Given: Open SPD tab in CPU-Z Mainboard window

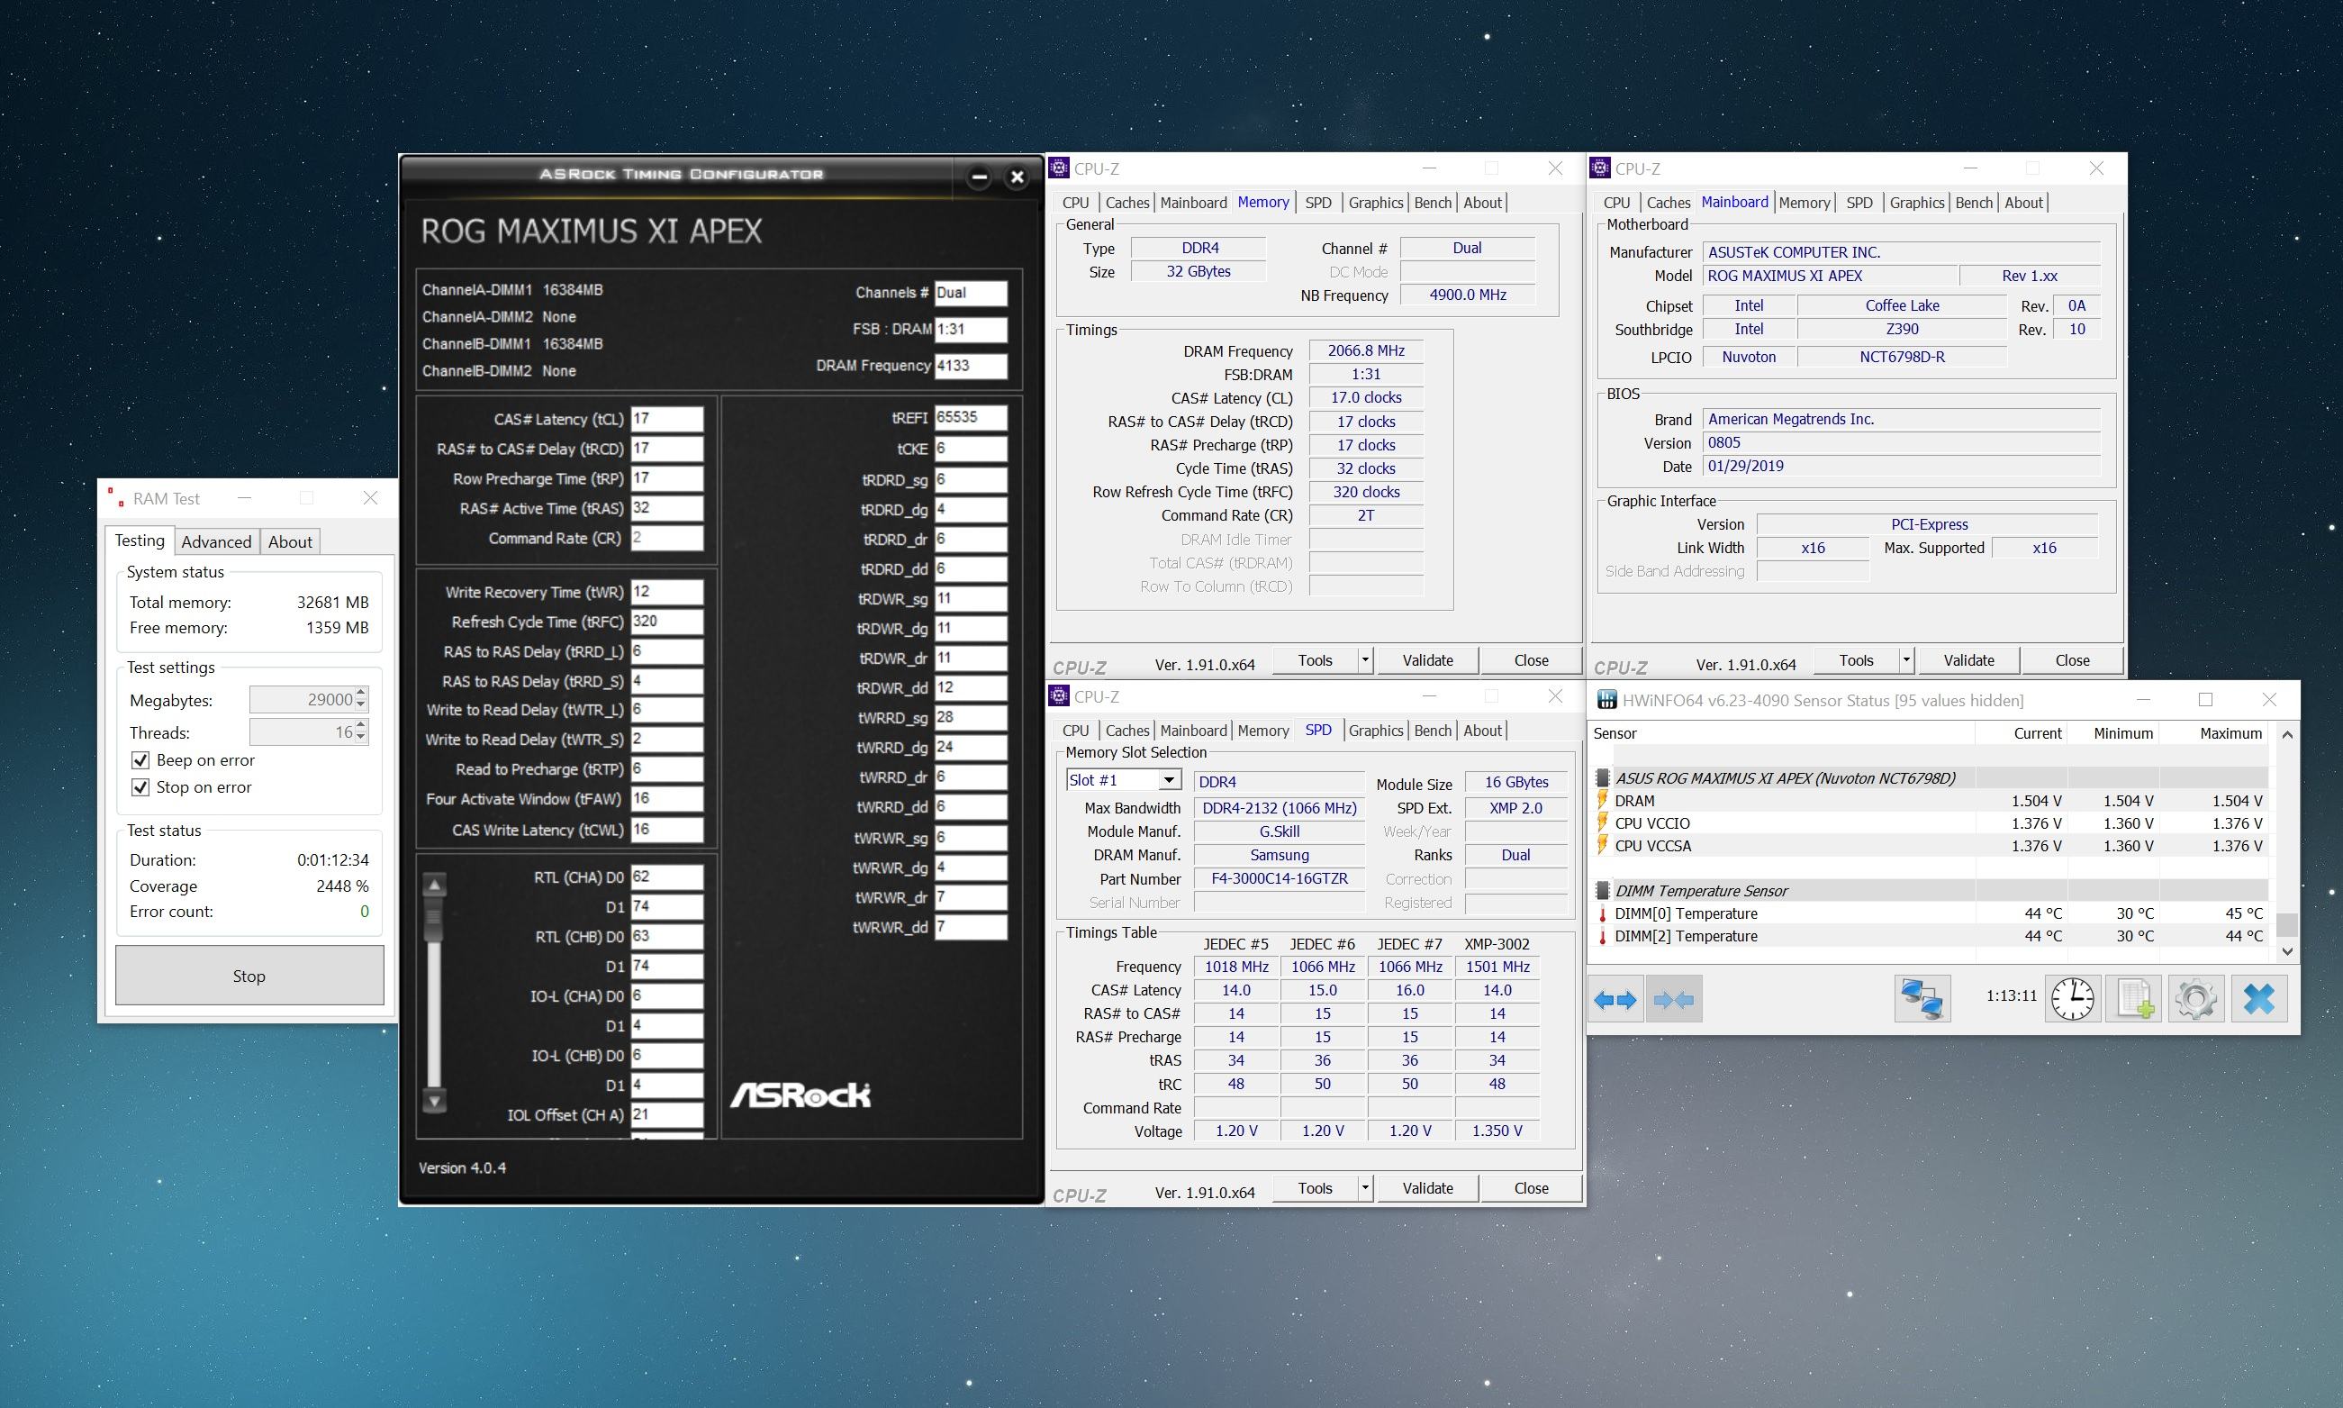Looking at the screenshot, I should [x=1859, y=203].
